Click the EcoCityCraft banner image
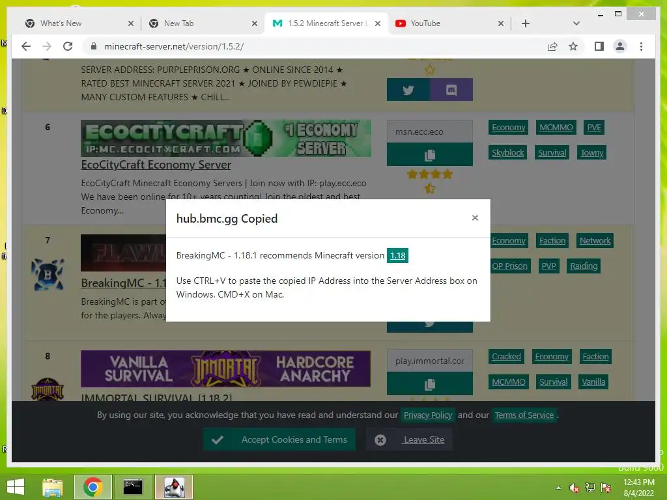 [225, 139]
